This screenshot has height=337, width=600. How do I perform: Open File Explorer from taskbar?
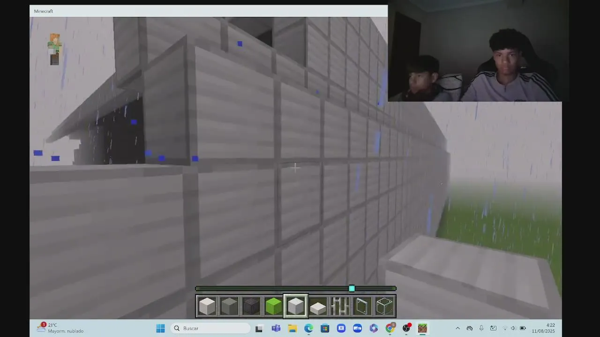(x=292, y=329)
